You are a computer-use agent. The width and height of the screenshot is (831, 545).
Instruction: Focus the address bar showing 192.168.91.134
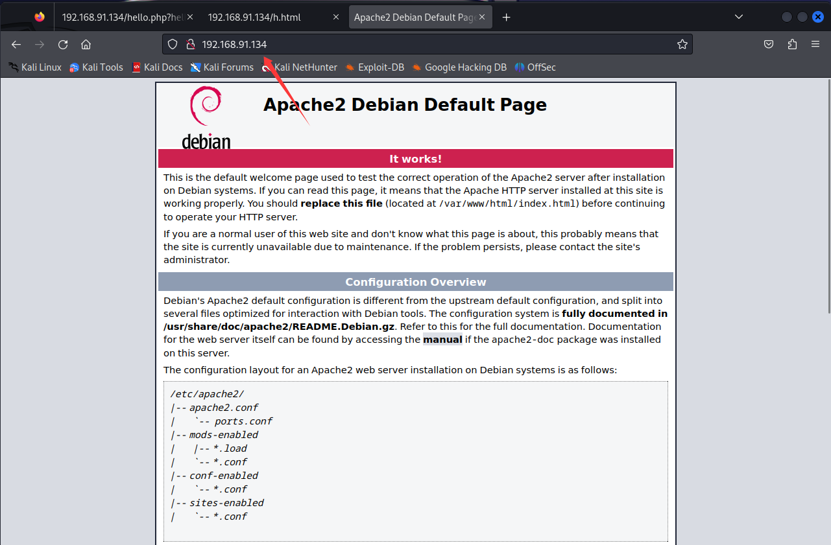click(428, 44)
